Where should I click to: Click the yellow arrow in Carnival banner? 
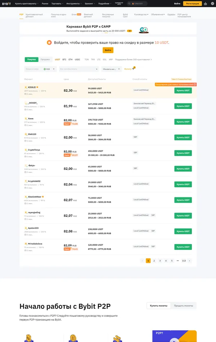tap(129, 31)
